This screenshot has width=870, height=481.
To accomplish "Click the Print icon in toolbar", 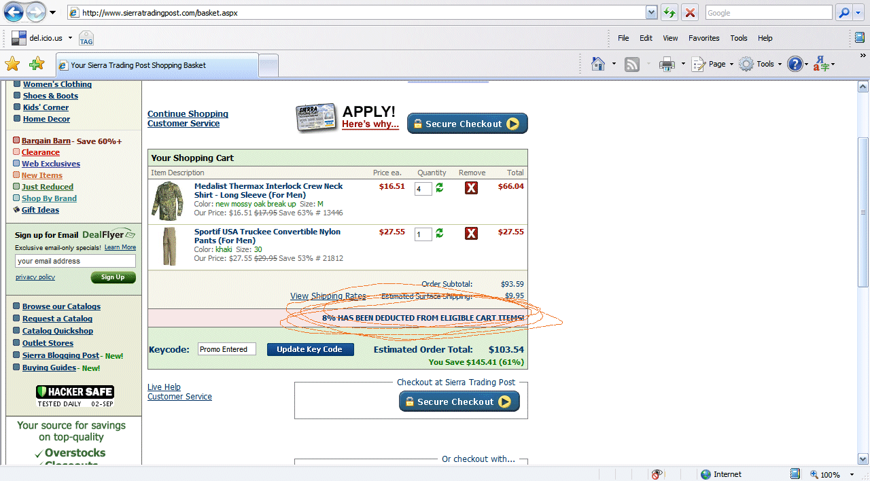I will 666,64.
